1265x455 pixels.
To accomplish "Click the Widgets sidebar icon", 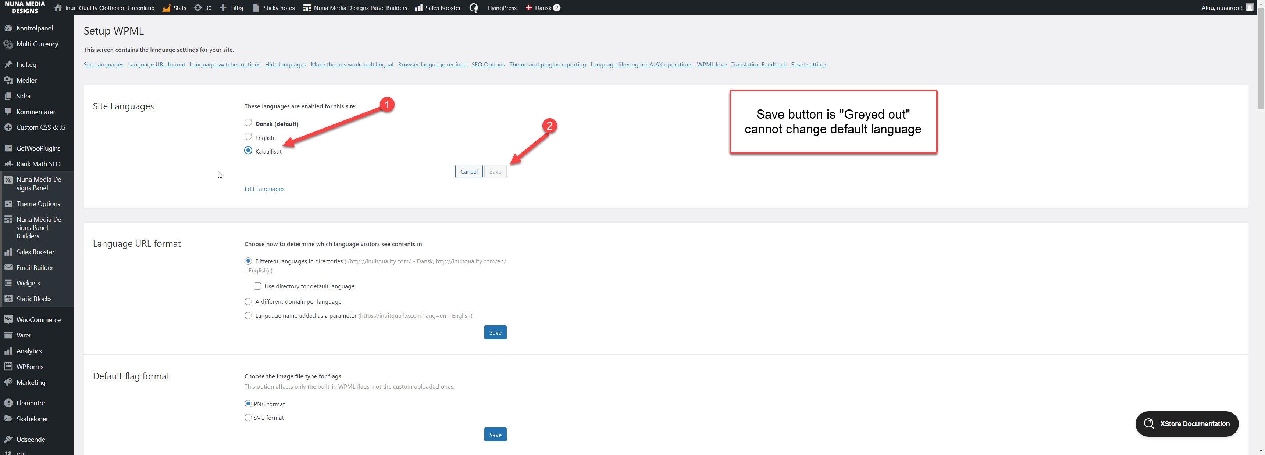I will [x=8, y=283].
